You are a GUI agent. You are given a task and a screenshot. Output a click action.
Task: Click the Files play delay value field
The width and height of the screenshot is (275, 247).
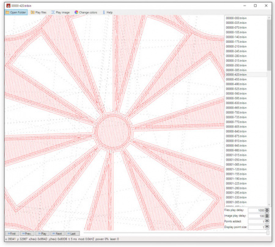click(257, 210)
